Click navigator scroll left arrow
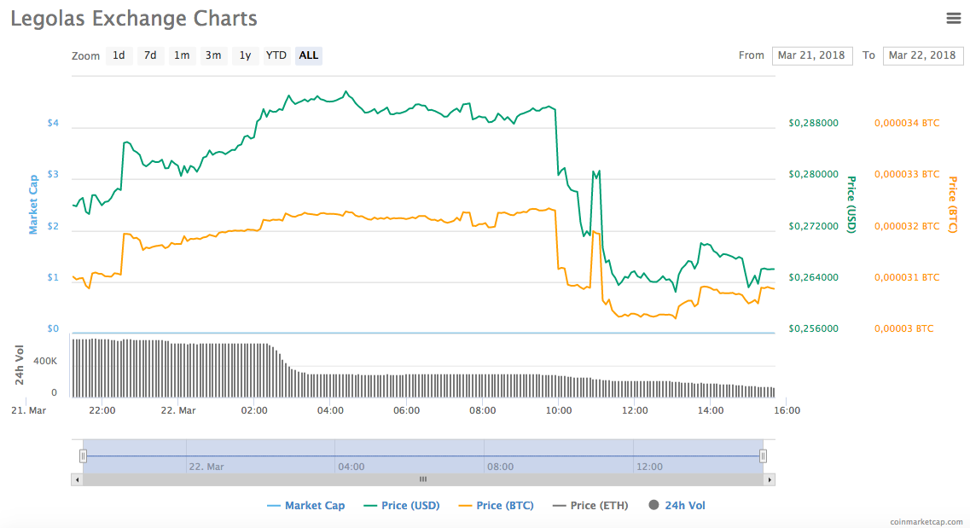Viewport: 970px width, 528px height. [x=78, y=479]
